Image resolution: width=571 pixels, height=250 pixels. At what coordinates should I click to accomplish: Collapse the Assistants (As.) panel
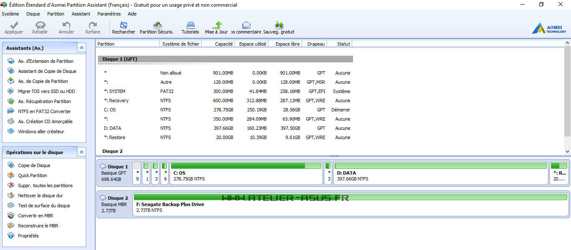[82, 48]
